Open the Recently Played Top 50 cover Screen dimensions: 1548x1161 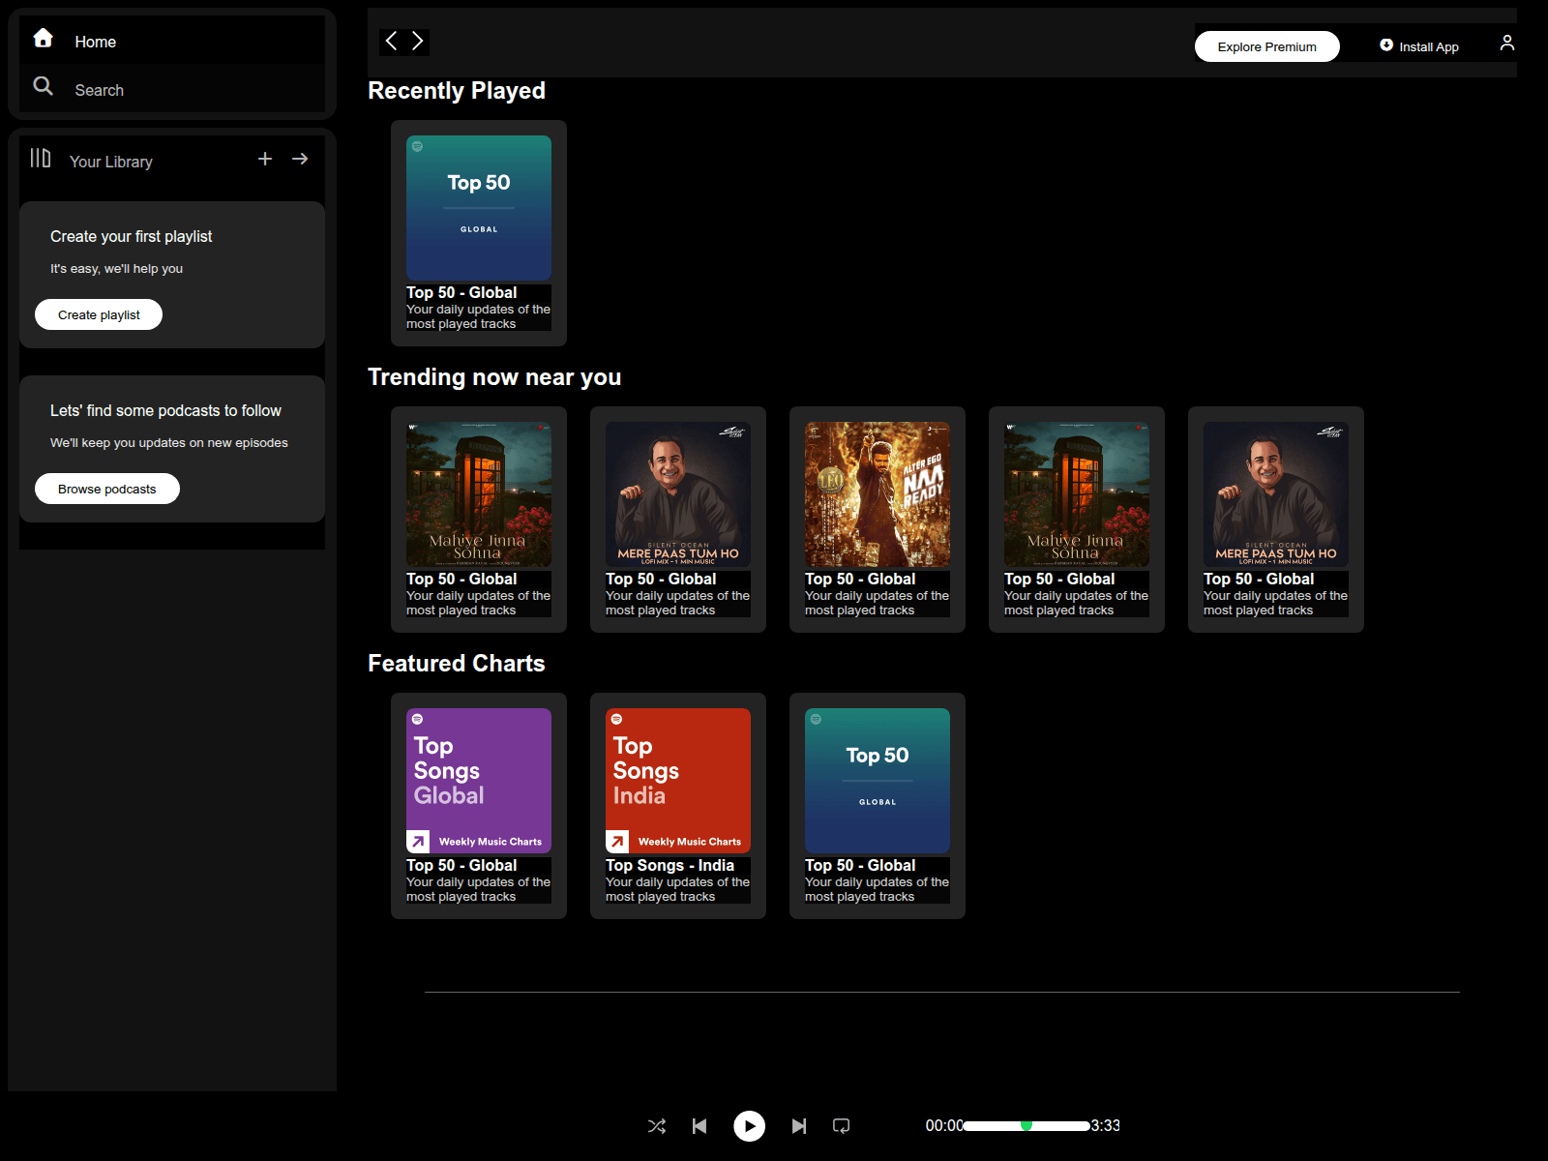coord(479,208)
